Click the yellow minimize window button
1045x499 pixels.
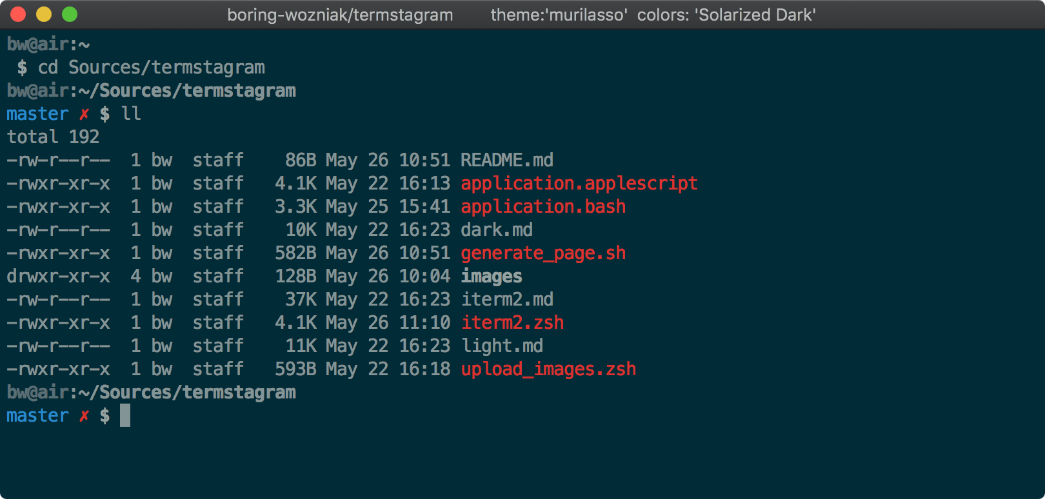[x=44, y=14]
